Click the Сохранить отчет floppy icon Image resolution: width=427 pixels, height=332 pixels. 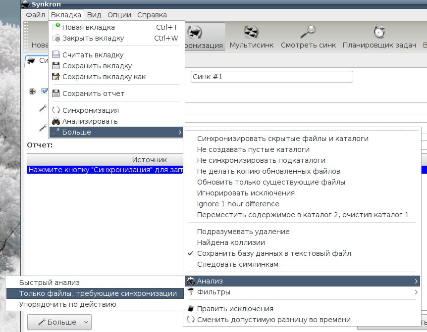point(56,94)
